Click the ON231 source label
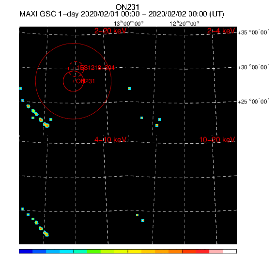The height and width of the screenshot is (254, 276). [85, 81]
